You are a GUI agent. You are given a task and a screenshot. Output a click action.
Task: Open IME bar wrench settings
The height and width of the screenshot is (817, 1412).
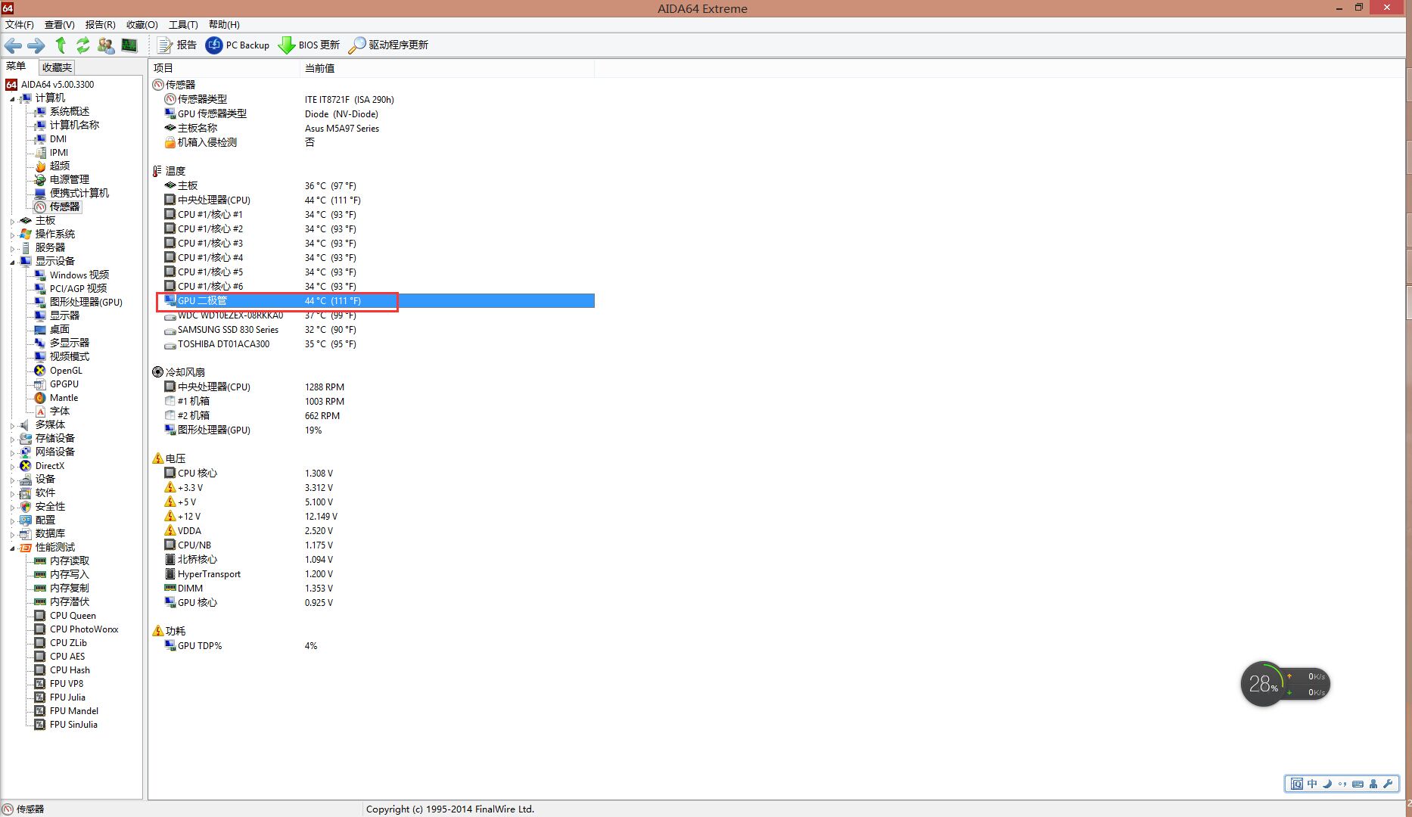(1388, 784)
